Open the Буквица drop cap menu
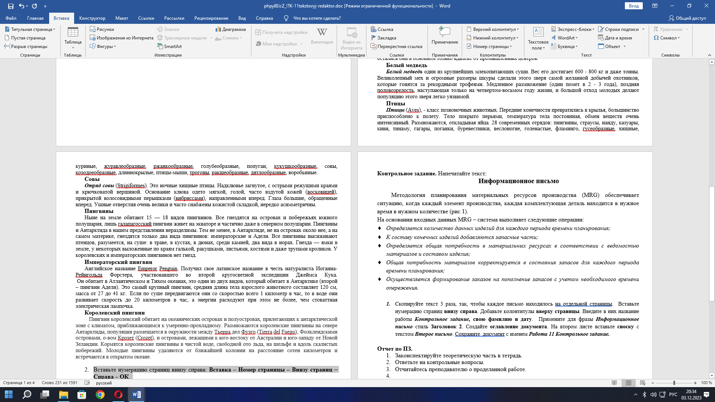715x402 pixels. [x=564, y=46]
